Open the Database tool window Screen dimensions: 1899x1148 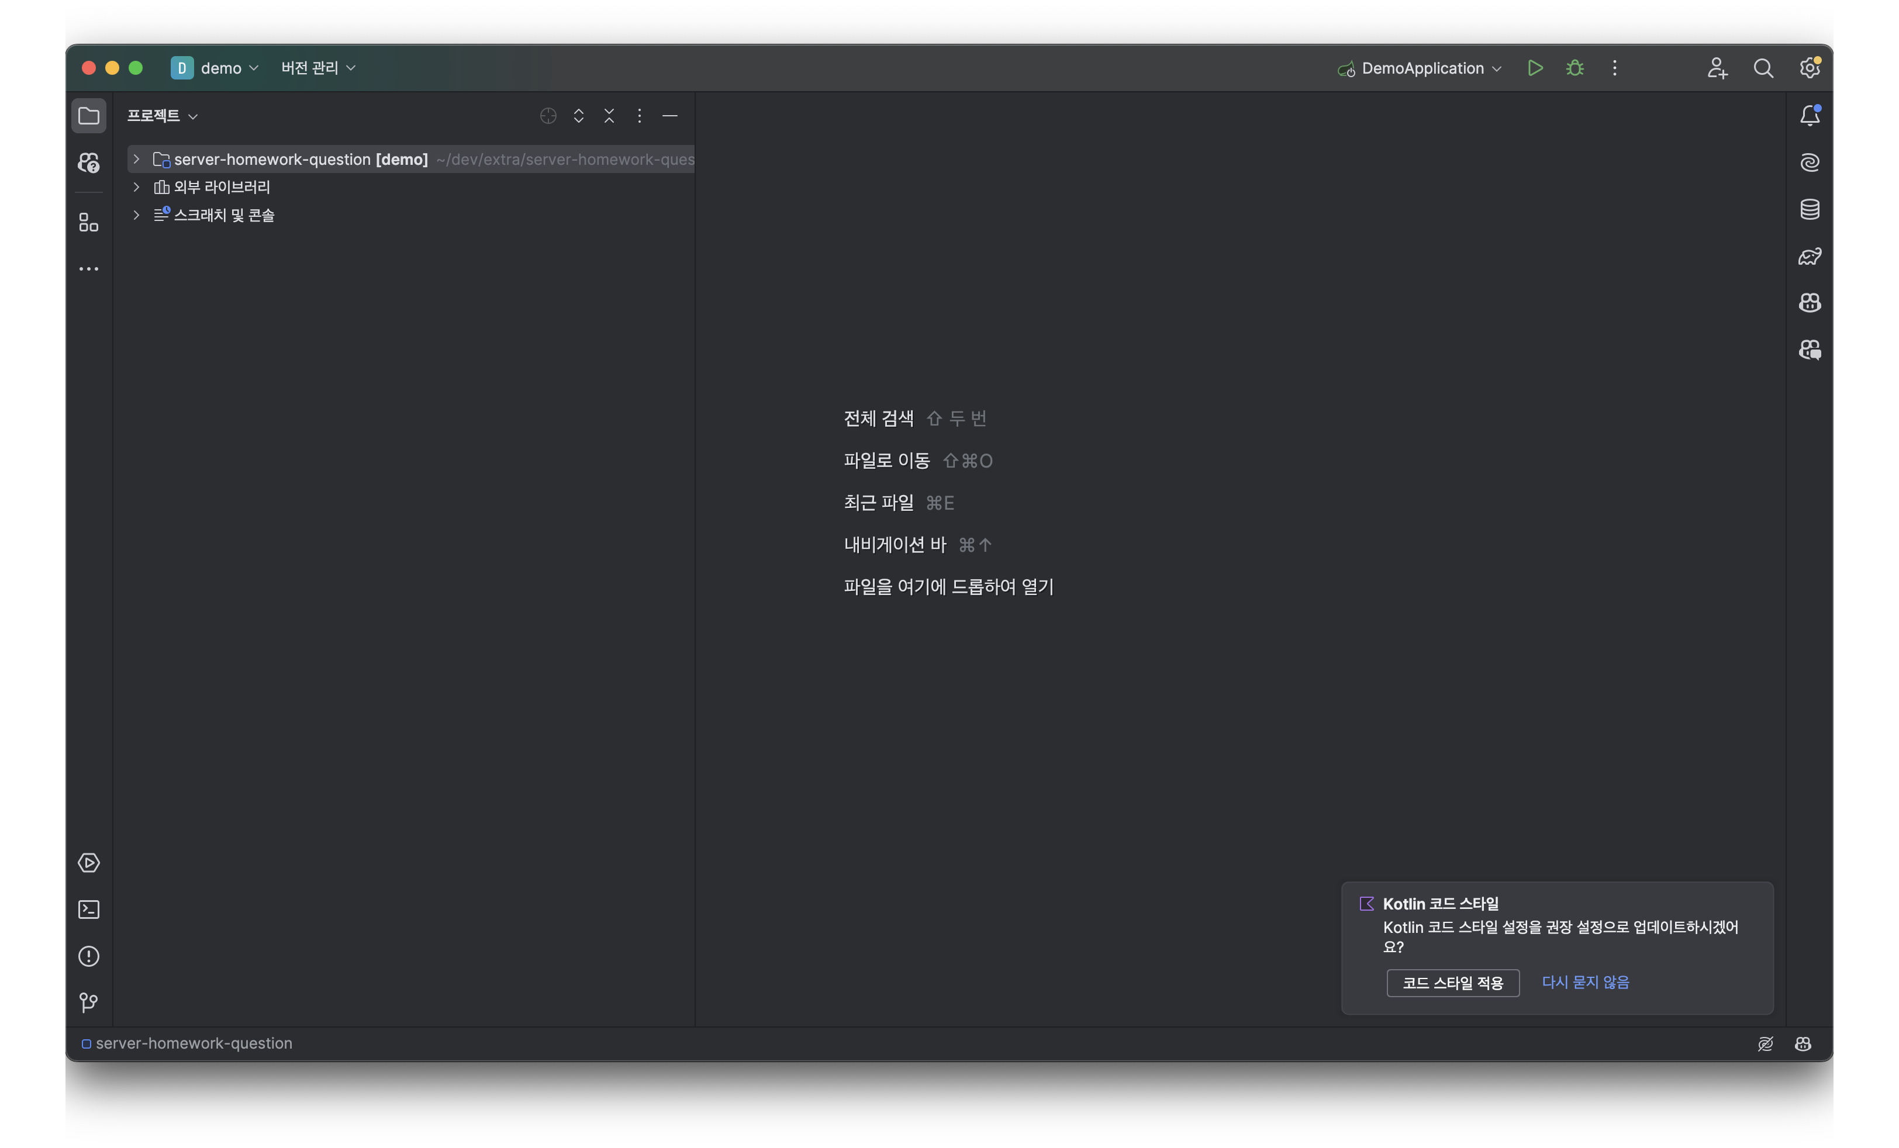(x=1810, y=209)
